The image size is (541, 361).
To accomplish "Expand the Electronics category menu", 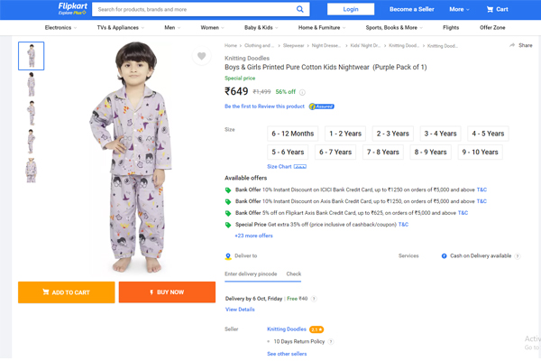I will 60,28.
